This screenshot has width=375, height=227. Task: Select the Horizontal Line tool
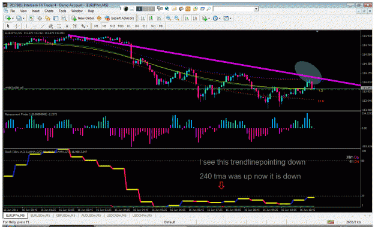tap(34, 26)
